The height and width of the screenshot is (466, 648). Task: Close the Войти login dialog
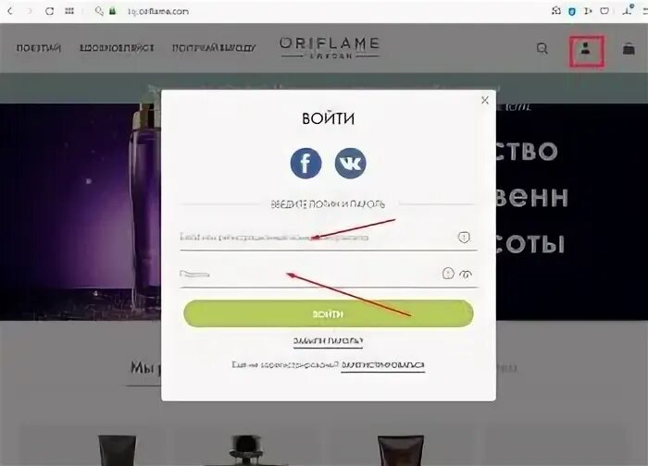[x=485, y=100]
